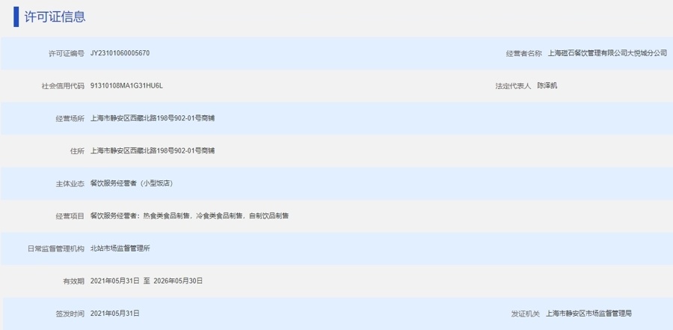Select the 经营项目 value listing 热食类食品制售
673x330 pixels.
click(189, 216)
